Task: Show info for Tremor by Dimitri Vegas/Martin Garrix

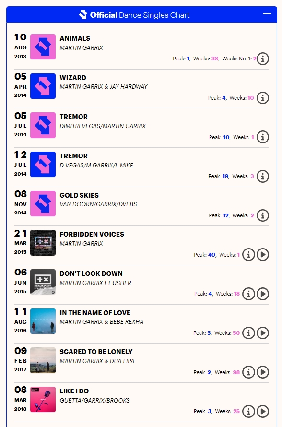Action: 263,137
